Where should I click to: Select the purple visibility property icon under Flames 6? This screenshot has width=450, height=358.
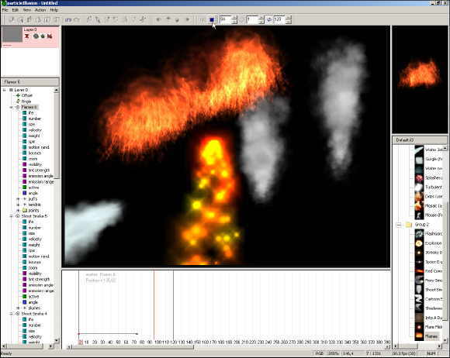(25, 164)
